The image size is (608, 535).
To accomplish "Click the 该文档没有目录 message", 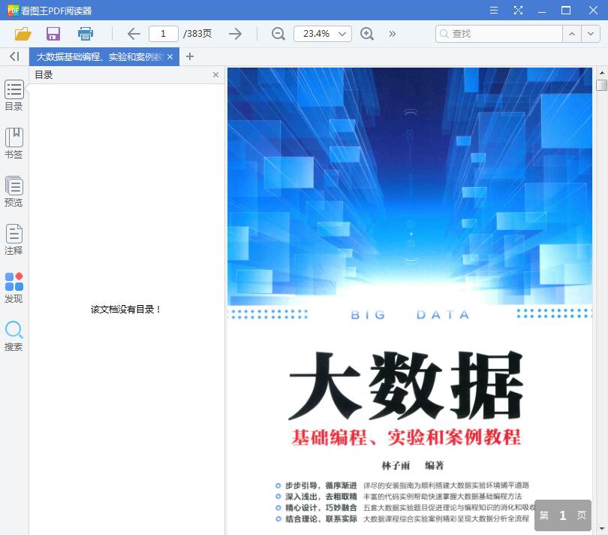I will pos(125,310).
